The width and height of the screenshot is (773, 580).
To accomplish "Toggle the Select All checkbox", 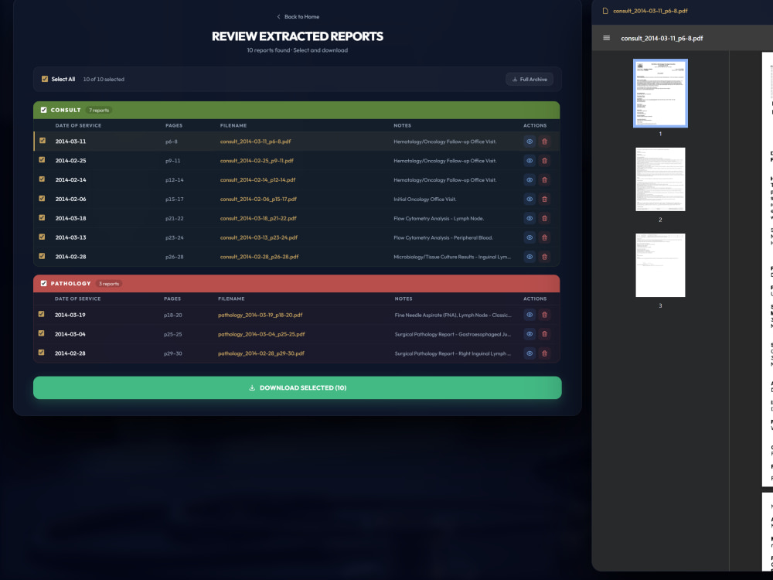I will click(45, 79).
